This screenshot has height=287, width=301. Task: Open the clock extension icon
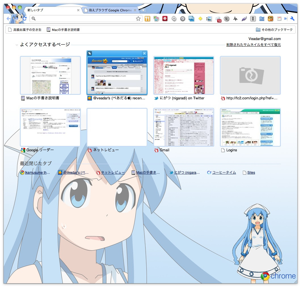pos(183,19)
